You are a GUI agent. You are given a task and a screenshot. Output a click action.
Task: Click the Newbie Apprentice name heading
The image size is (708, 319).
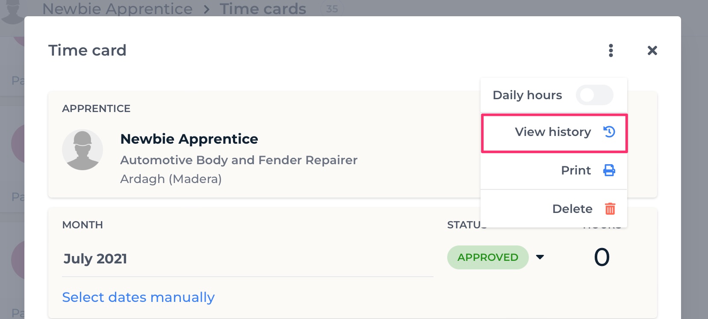coord(189,139)
